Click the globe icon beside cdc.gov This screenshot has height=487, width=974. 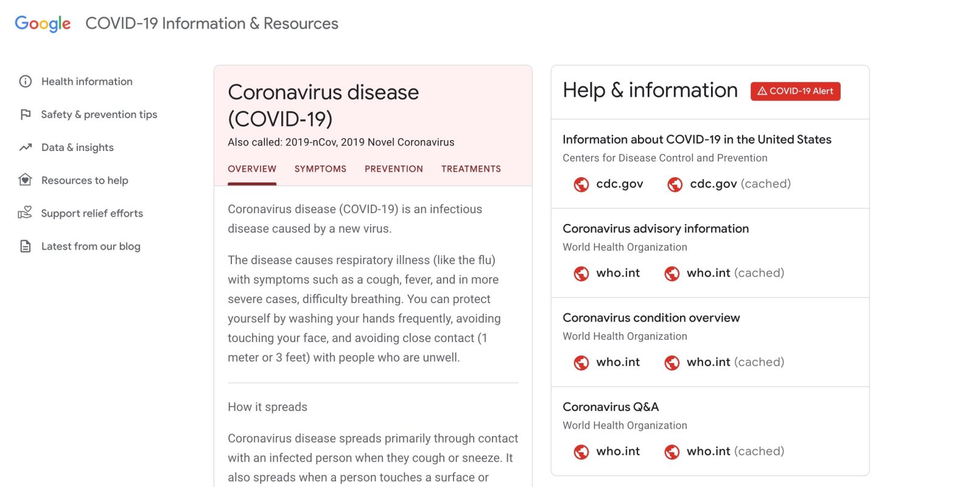tap(581, 184)
